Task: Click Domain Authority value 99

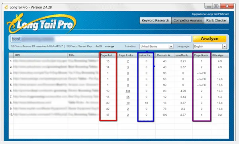Action: point(165,85)
